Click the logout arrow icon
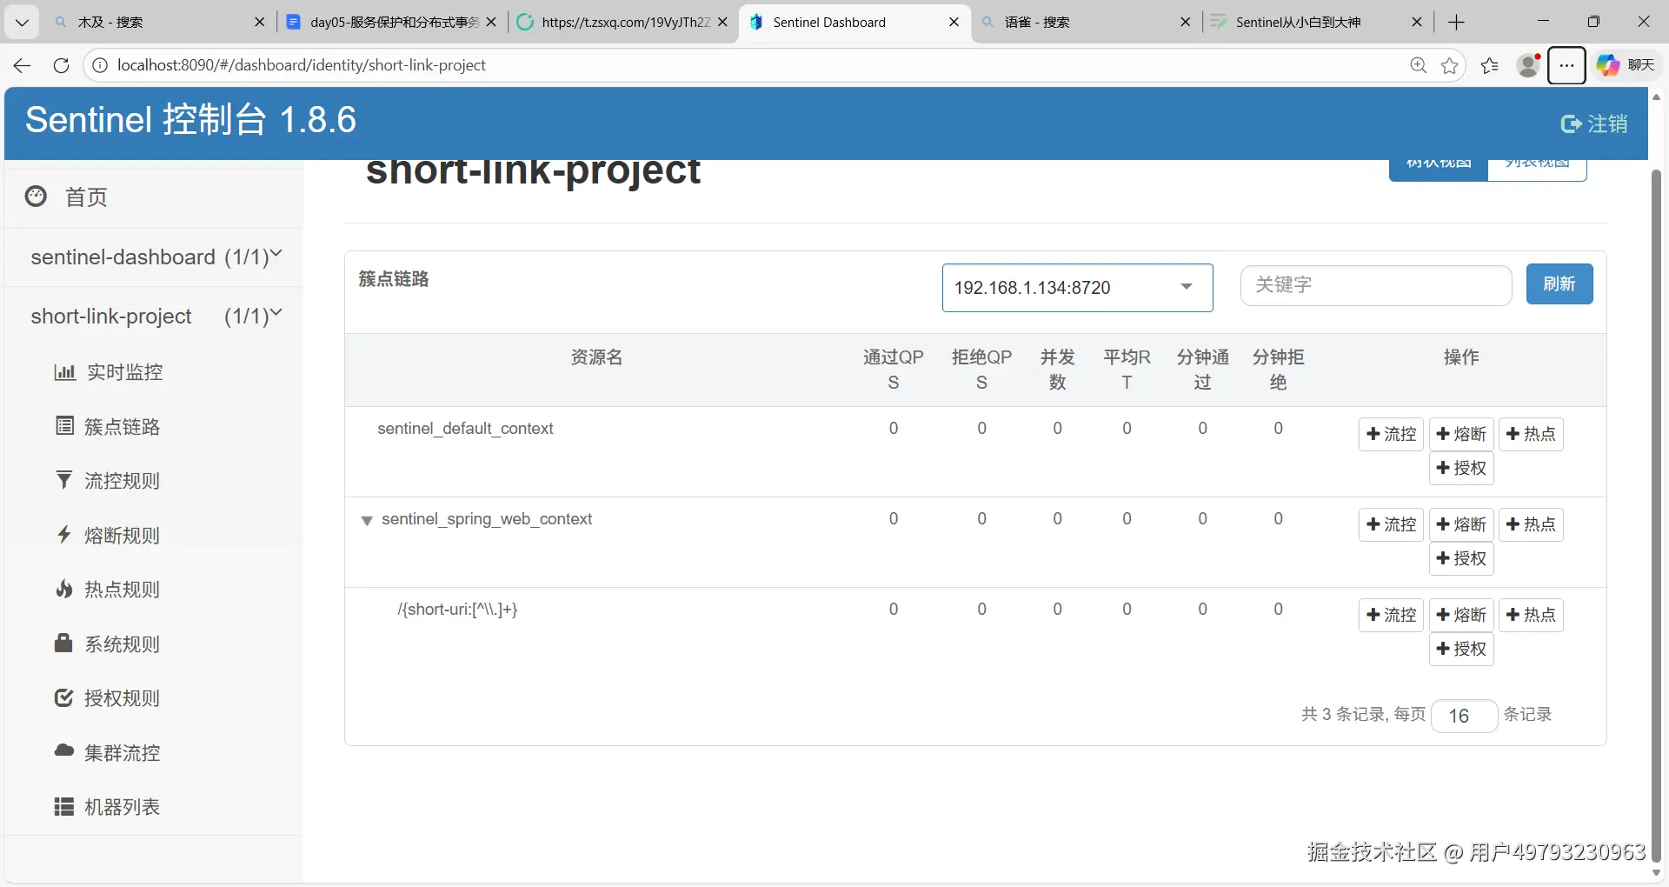1669x887 pixels. [1571, 124]
